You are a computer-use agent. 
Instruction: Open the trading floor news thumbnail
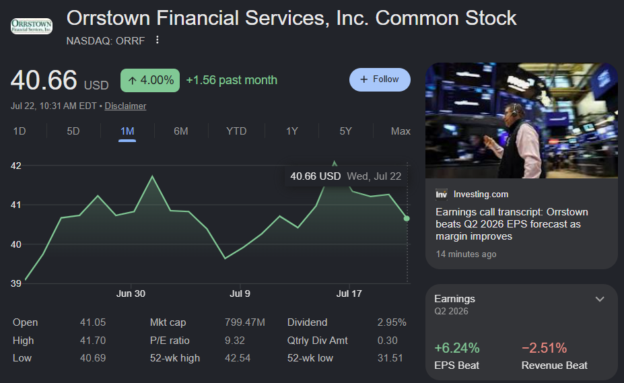pyautogui.click(x=521, y=120)
